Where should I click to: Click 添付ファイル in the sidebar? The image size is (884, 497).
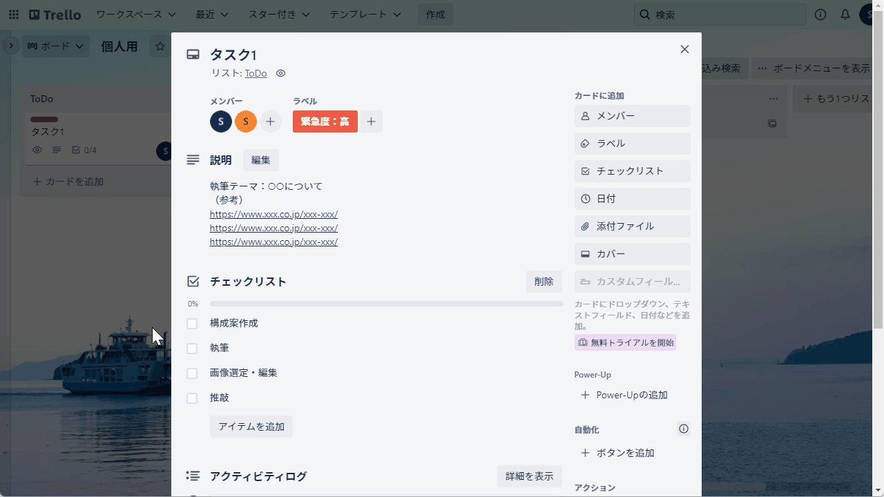click(633, 226)
